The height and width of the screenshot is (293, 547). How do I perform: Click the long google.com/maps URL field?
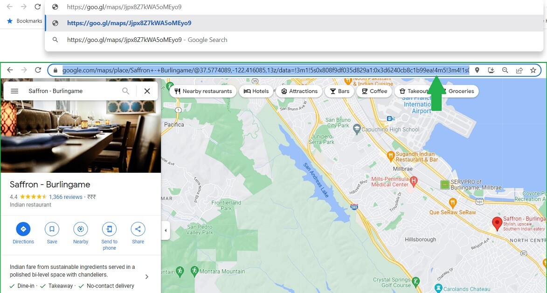click(x=266, y=70)
